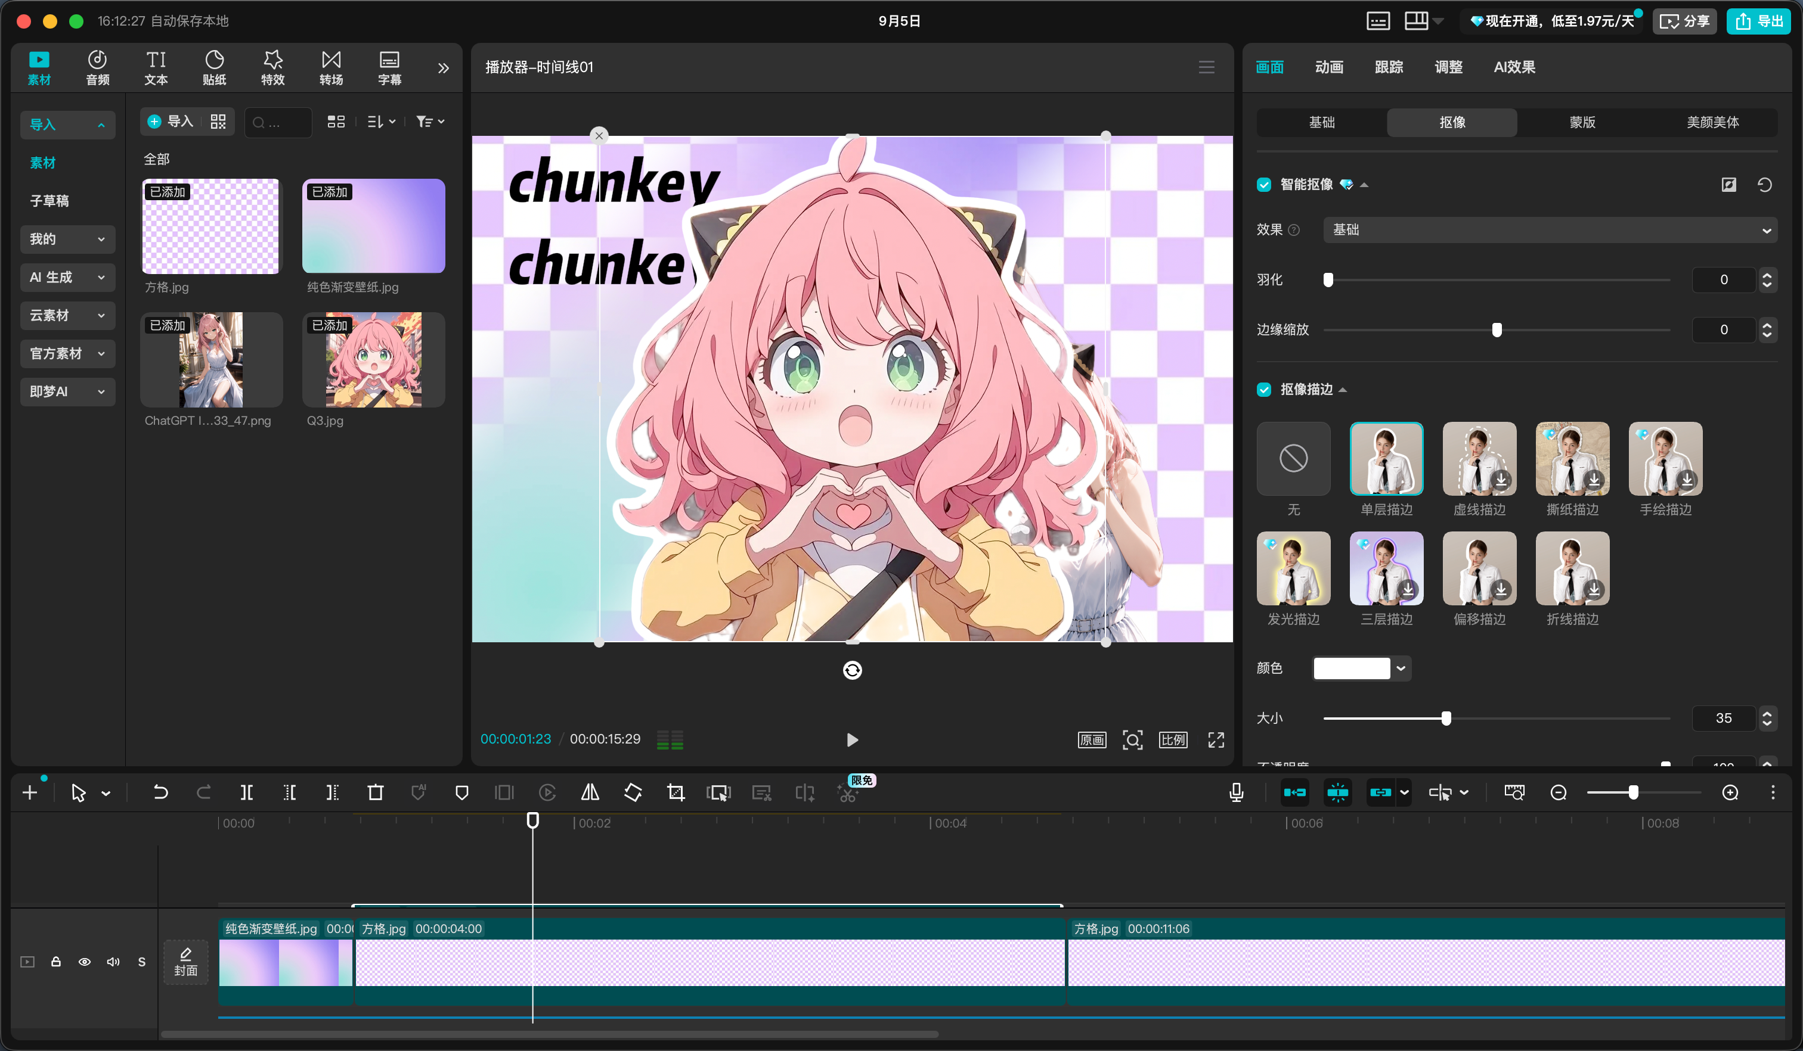Open the 音频 audio panel
Viewport: 1803px width, 1051px height.
(97, 68)
